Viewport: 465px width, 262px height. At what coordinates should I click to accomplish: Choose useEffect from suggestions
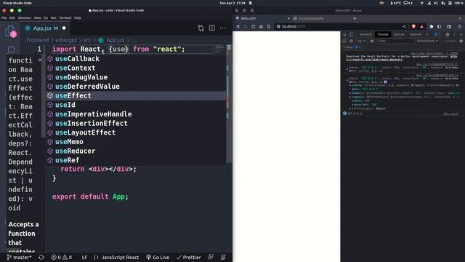pyautogui.click(x=136, y=95)
